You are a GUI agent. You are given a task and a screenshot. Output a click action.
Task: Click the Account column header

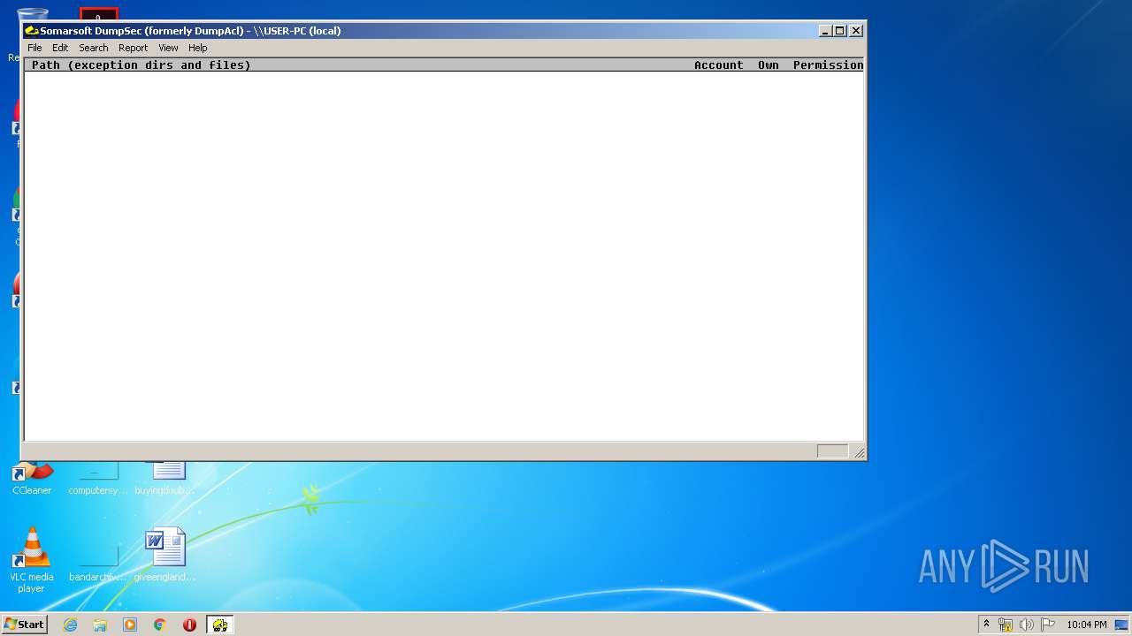(x=718, y=64)
